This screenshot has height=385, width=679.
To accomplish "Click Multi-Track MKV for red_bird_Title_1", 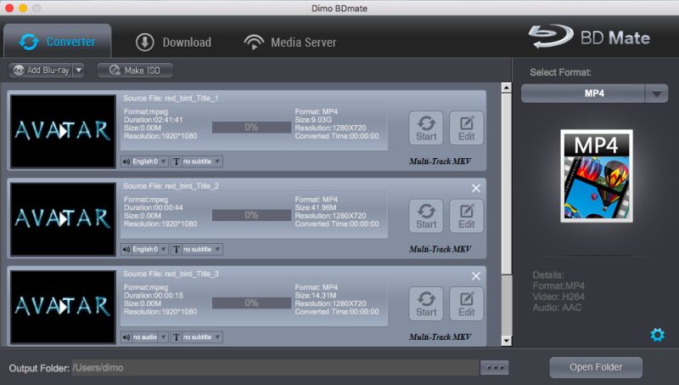I will click(440, 161).
